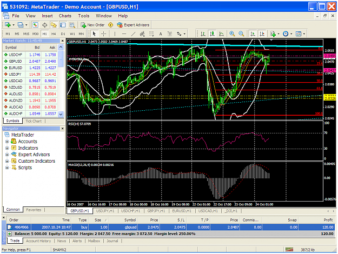The height and width of the screenshot is (254, 338).
Task: Select the Crosshair tool
Action: (104, 34)
